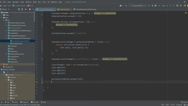Commit changes with the green checkmark icon
188x106 pixels.
170,6
